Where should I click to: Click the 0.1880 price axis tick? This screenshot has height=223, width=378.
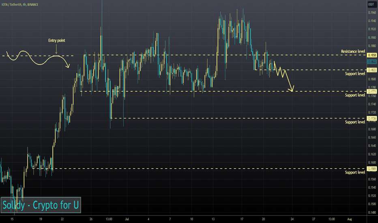pyautogui.click(x=372, y=46)
